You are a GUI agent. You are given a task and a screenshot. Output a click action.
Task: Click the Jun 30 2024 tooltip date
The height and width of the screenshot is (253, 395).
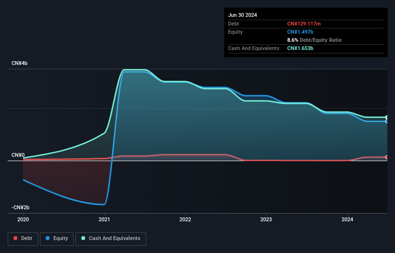[x=242, y=15]
